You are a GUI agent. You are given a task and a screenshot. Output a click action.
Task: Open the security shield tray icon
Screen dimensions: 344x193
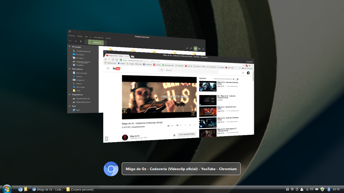coord(322,189)
